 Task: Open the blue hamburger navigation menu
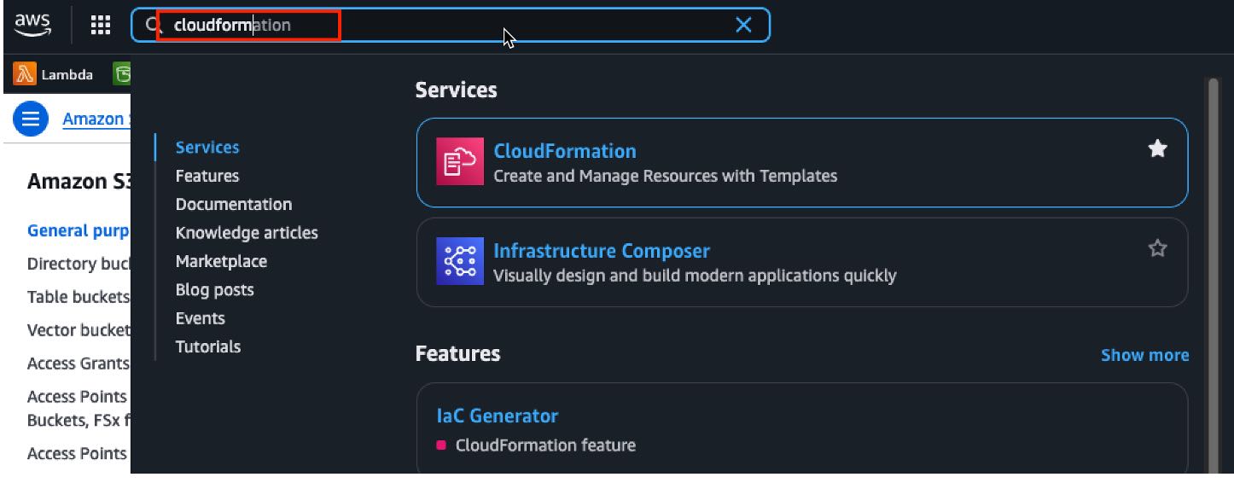tap(31, 119)
